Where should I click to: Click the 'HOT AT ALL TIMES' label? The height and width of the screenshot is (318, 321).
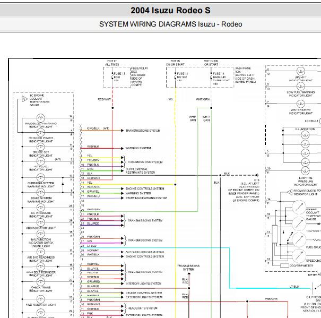point(112,63)
